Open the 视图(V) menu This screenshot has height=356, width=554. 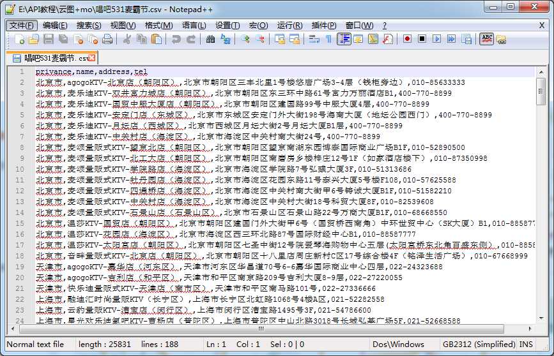click(123, 26)
